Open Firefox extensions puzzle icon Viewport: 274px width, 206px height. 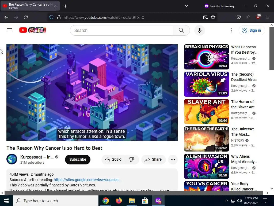[x=248, y=17]
